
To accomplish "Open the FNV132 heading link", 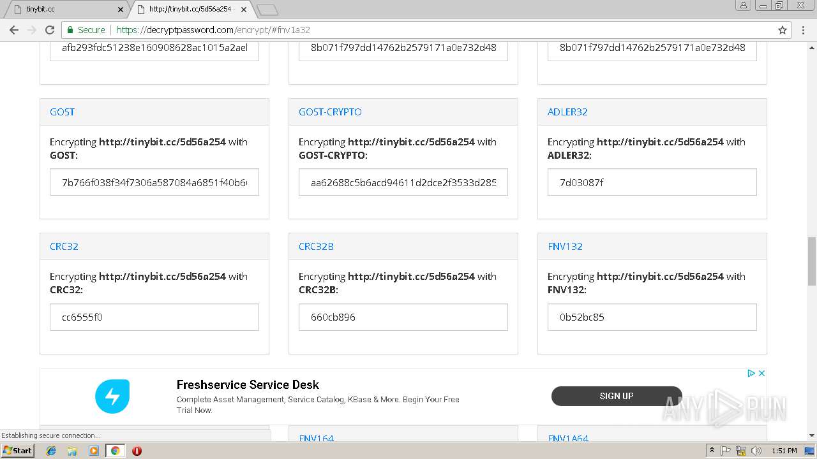I will (565, 246).
